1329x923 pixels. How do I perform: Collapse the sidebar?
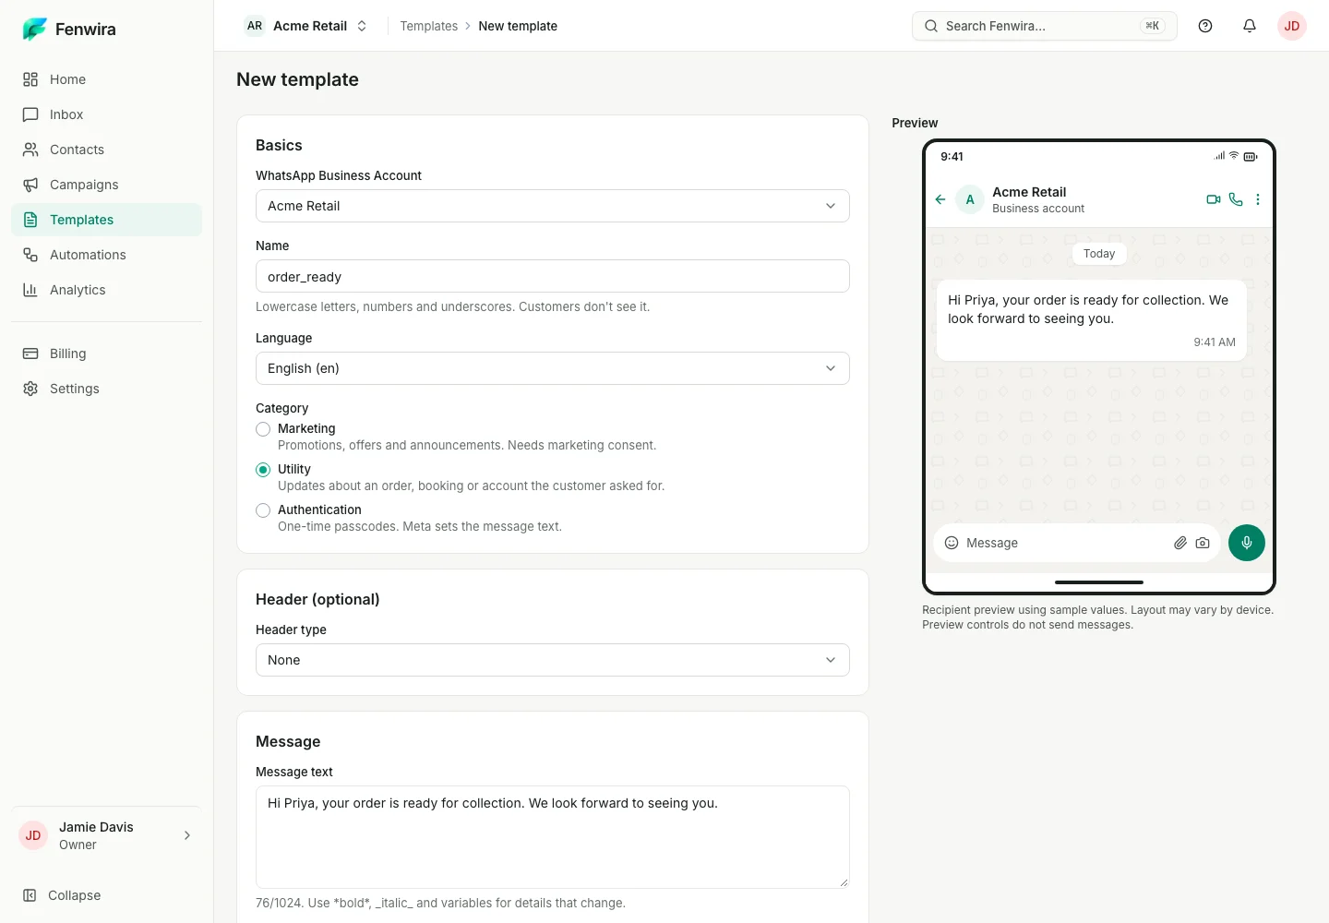coord(107,895)
